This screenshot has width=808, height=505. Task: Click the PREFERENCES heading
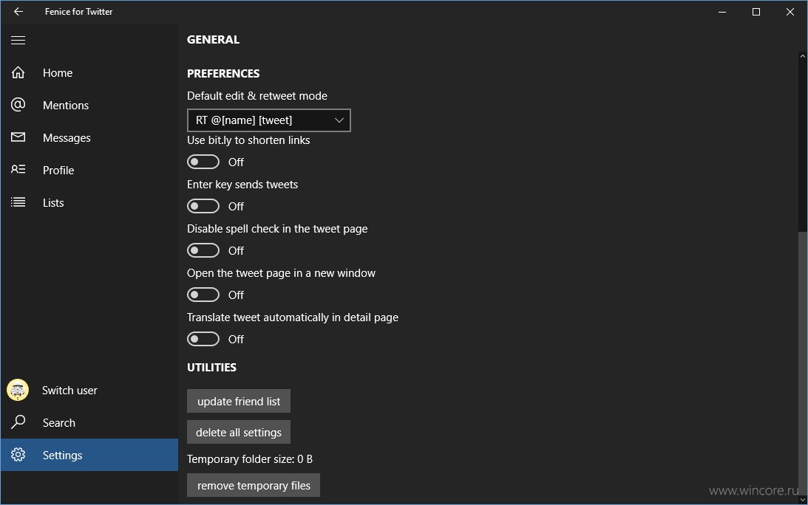223,74
